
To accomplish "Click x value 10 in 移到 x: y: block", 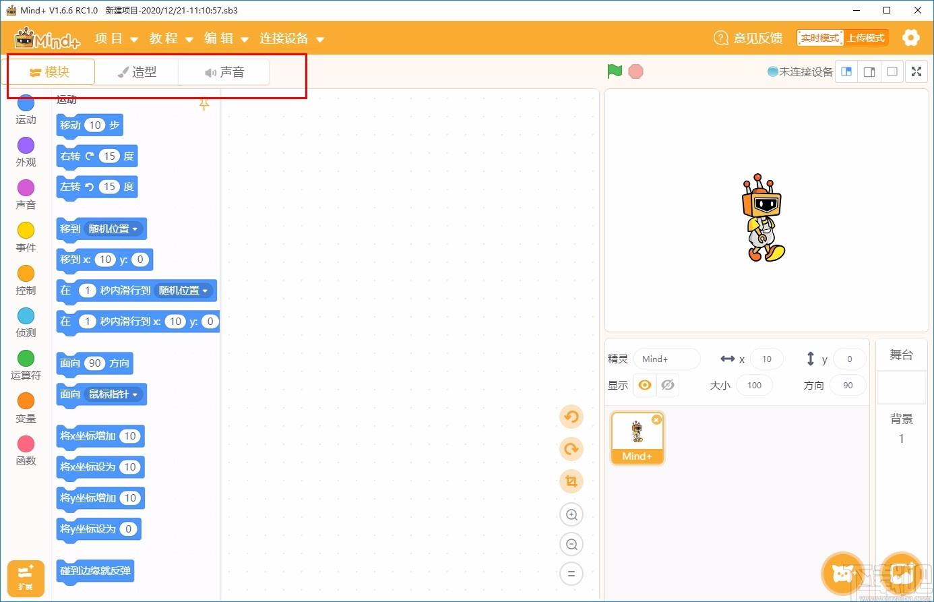I will (106, 260).
